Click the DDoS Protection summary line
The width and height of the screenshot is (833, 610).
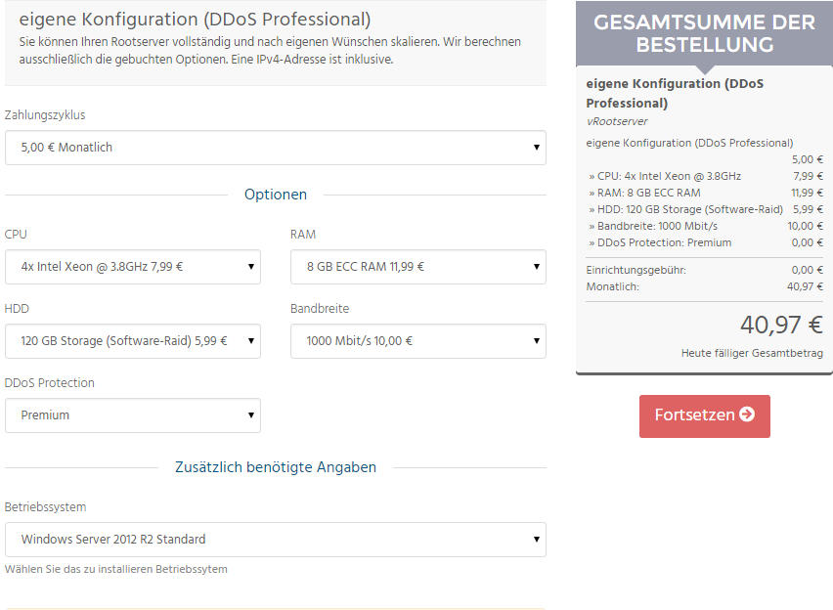(705, 242)
